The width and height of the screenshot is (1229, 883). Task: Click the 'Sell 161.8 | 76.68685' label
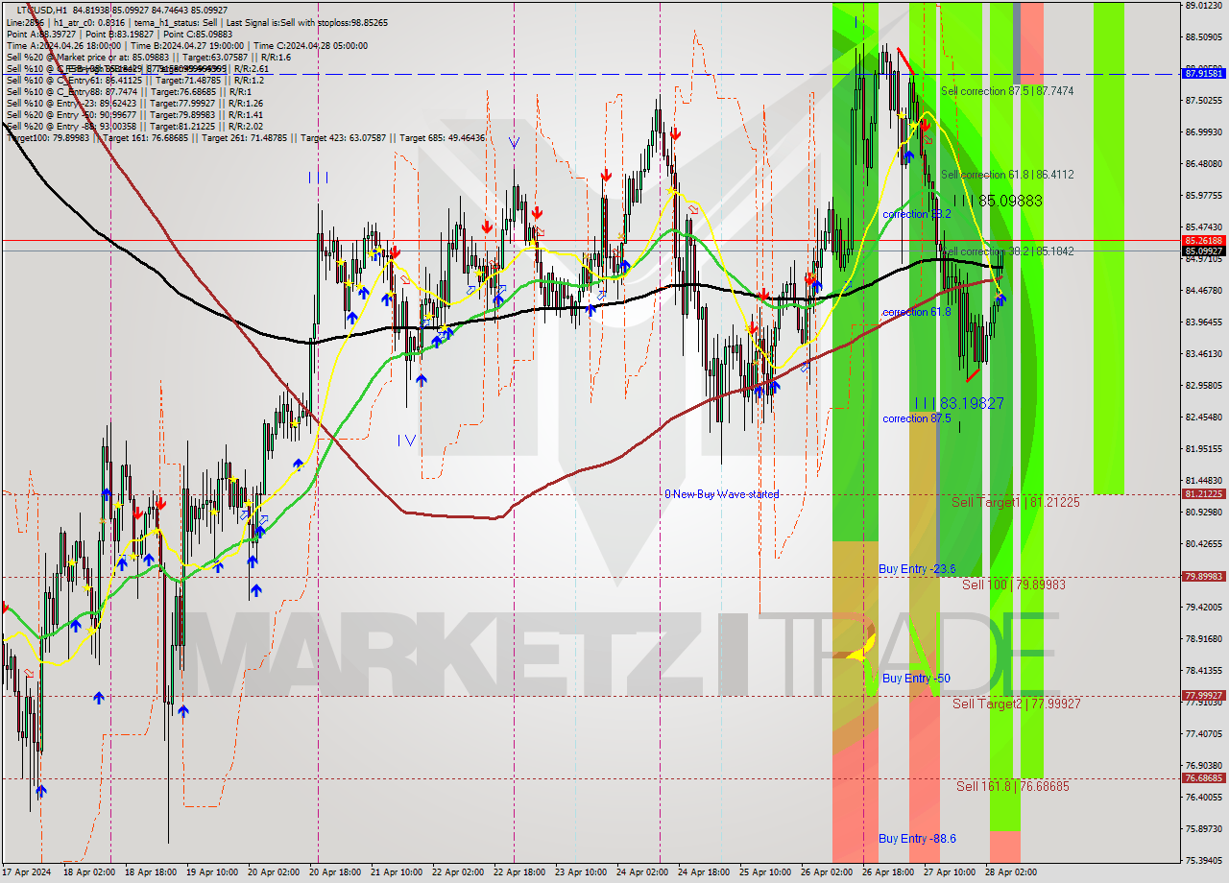pyautogui.click(x=1013, y=786)
